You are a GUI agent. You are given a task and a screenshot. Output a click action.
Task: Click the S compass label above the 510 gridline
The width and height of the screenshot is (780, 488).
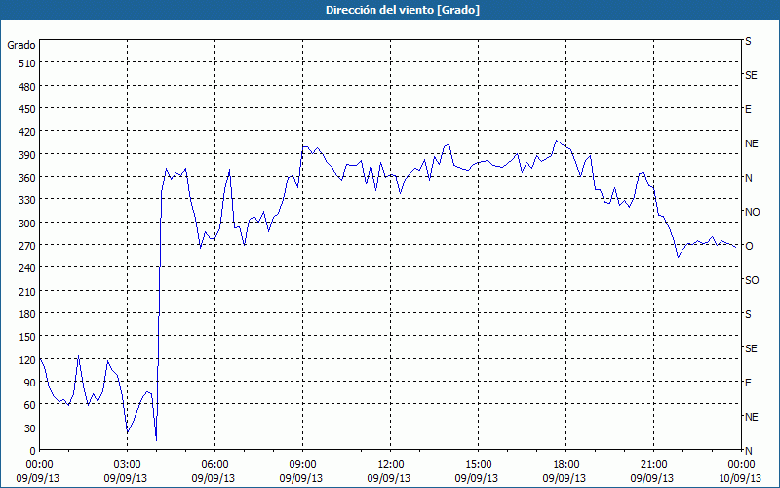tap(748, 41)
